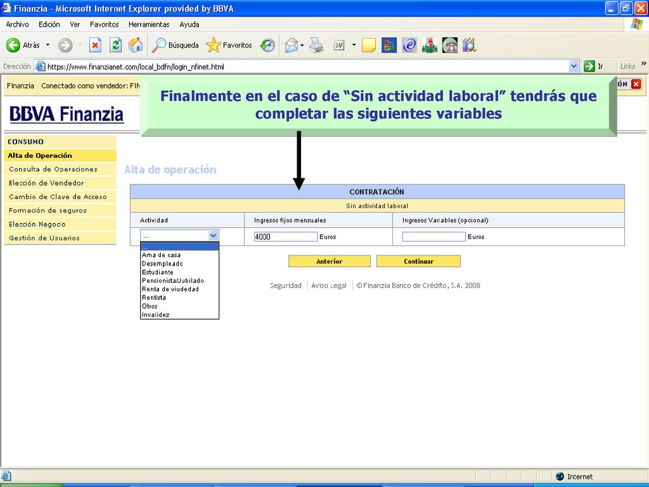Open the Favoritos menu in menu bar
This screenshot has width=649, height=487.
coord(105,25)
